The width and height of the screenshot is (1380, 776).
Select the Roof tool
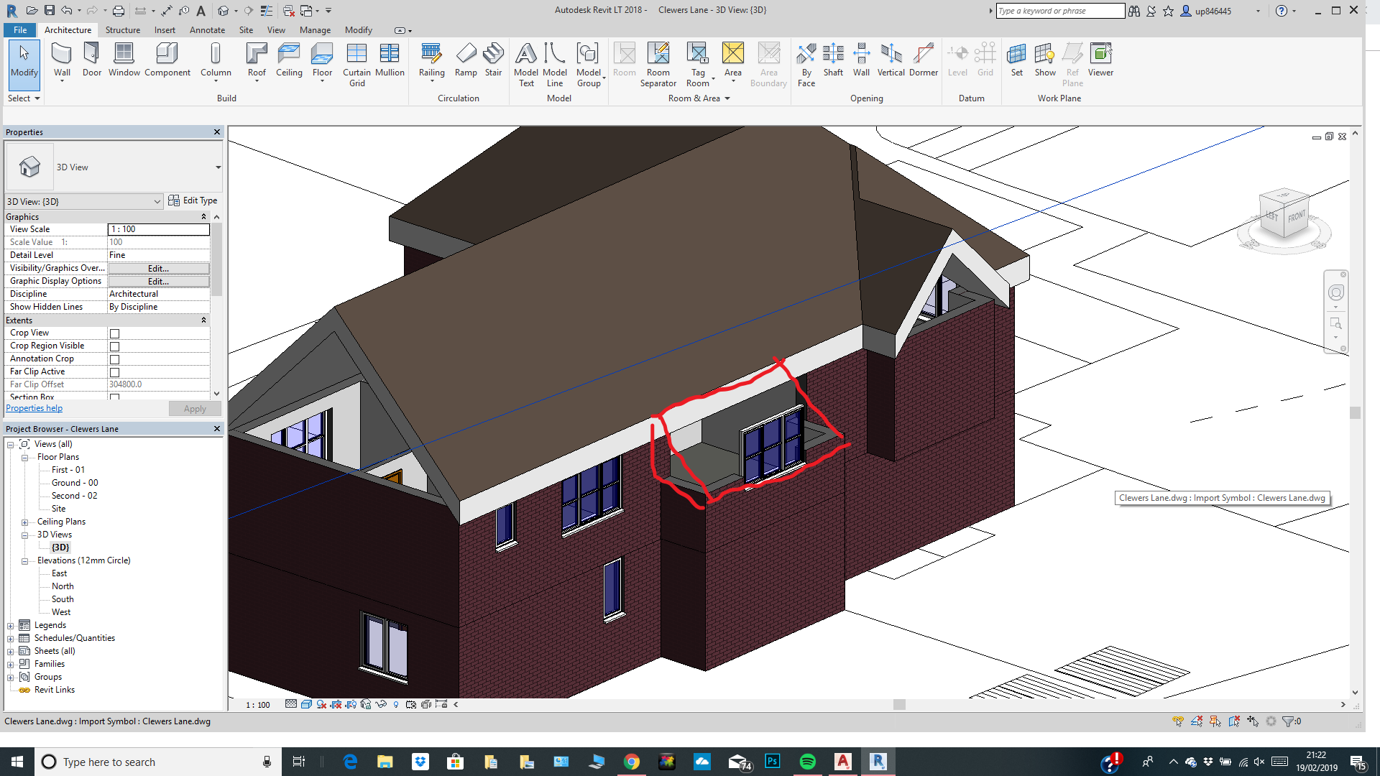point(256,57)
